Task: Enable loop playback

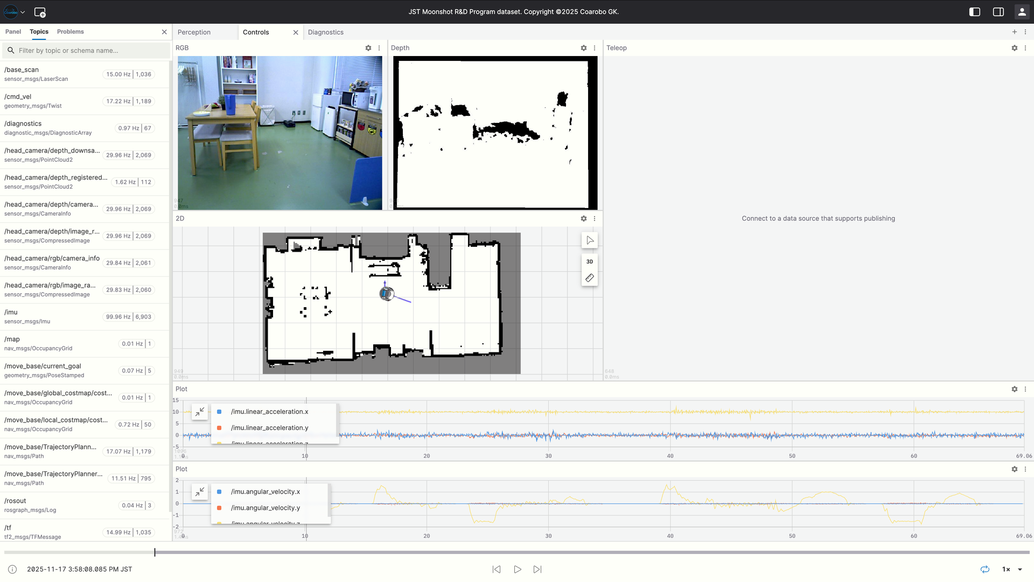Action: [985, 569]
